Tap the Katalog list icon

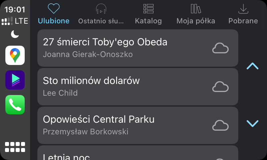[x=148, y=9]
